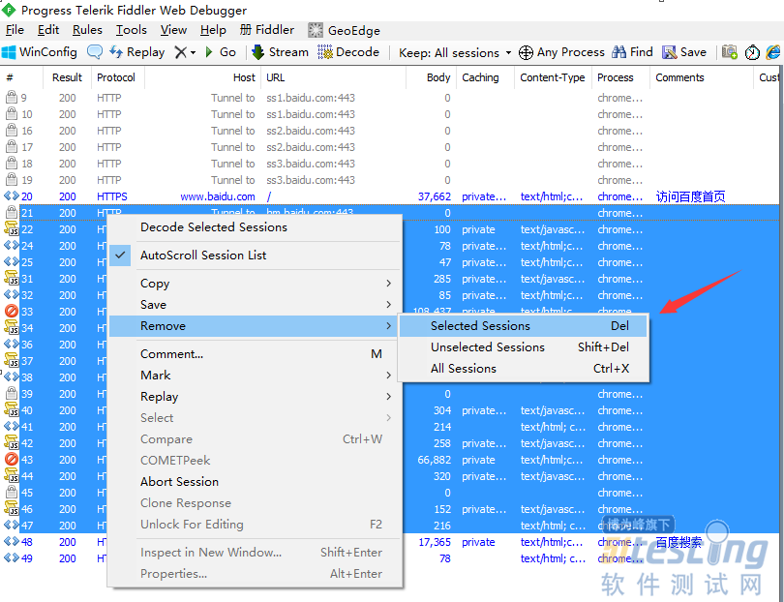Viewport: 784px width, 602px height.
Task: Remove All Sessions
Action: [524, 369]
